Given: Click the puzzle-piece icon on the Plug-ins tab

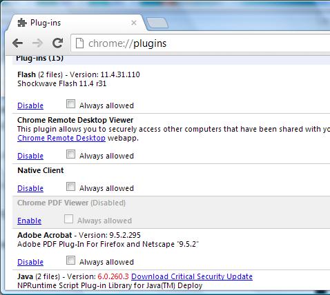Looking at the screenshot, I should click(22, 23).
